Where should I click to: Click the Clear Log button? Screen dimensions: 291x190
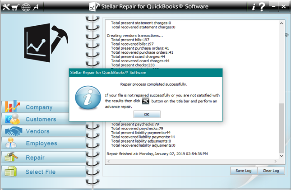coord(271,171)
